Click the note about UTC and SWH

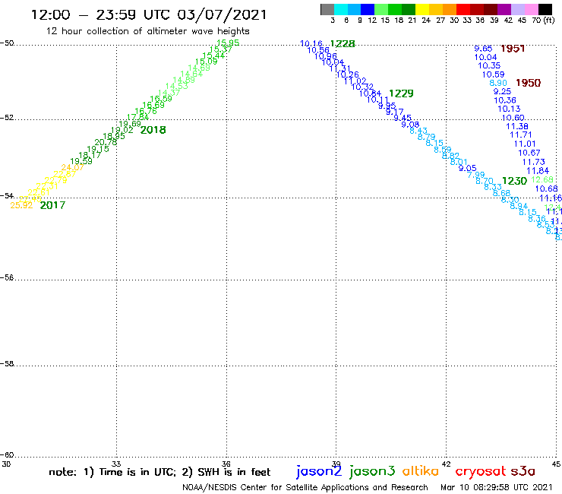(159, 472)
